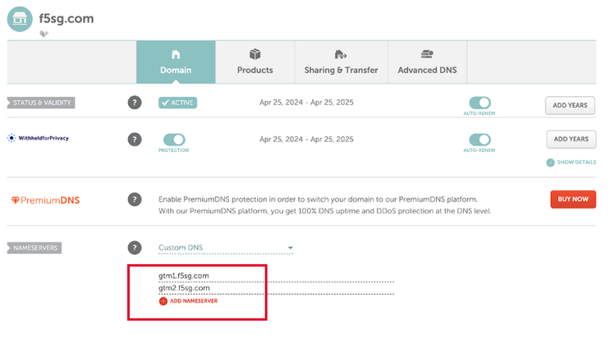The image size is (615, 339).
Task: Open the Sharing & Transfer tab
Action: (341, 62)
